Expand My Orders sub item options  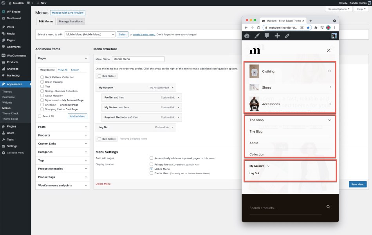pyautogui.click(x=179, y=107)
